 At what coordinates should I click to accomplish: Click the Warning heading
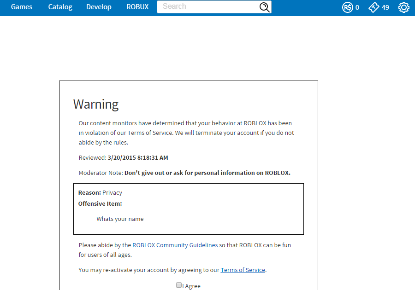pyautogui.click(x=96, y=104)
